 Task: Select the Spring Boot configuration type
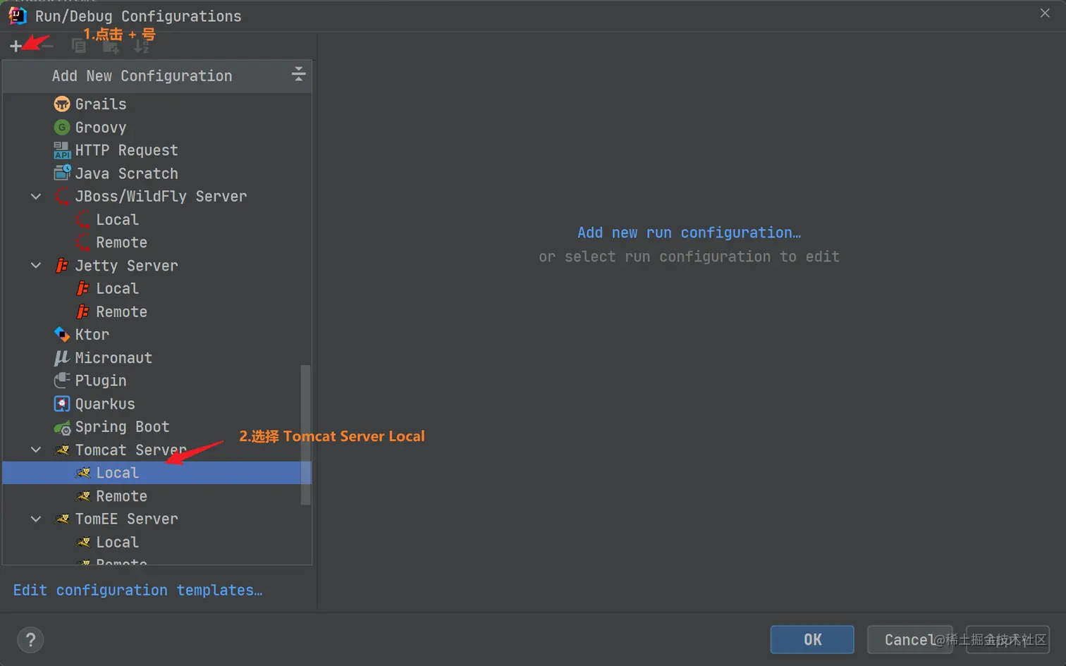pos(157,427)
